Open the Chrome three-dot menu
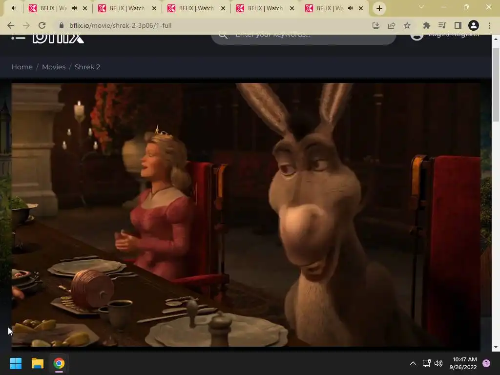Image resolution: width=500 pixels, height=375 pixels. [489, 25]
